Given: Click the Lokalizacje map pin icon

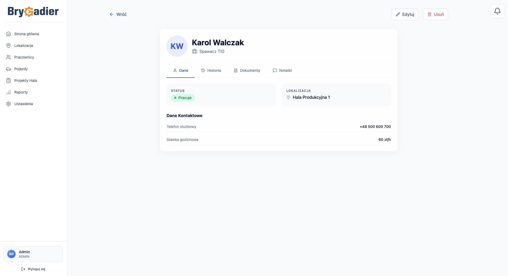Looking at the screenshot, I should point(8,46).
